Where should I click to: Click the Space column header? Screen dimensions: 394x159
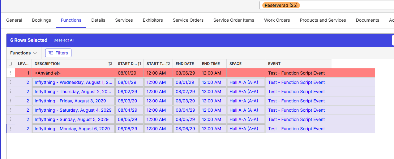pyautogui.click(x=246, y=64)
